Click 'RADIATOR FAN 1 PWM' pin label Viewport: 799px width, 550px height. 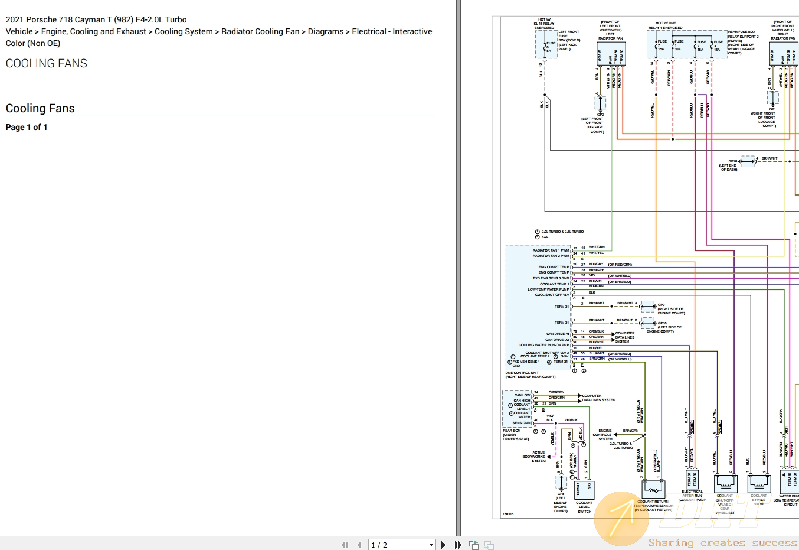[551, 250]
